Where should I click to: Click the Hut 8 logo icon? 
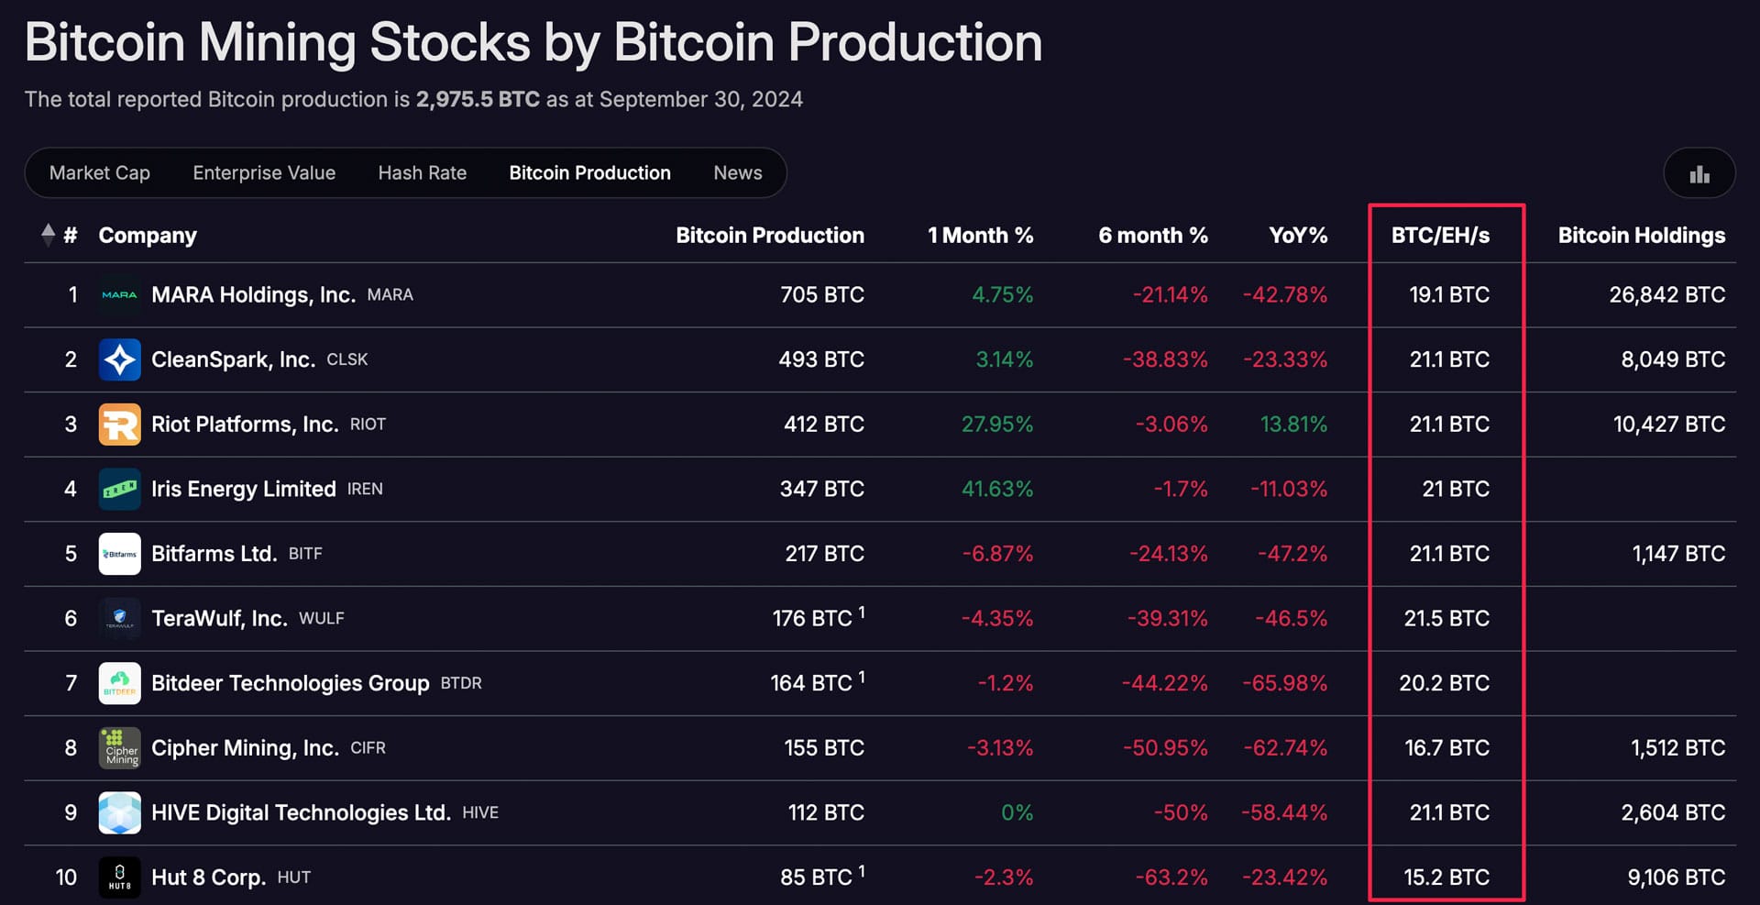(119, 877)
